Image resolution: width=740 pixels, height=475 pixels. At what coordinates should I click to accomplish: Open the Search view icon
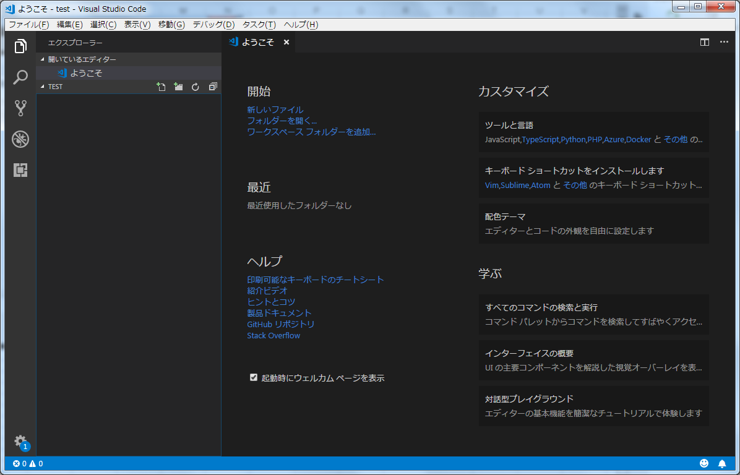tap(20, 77)
